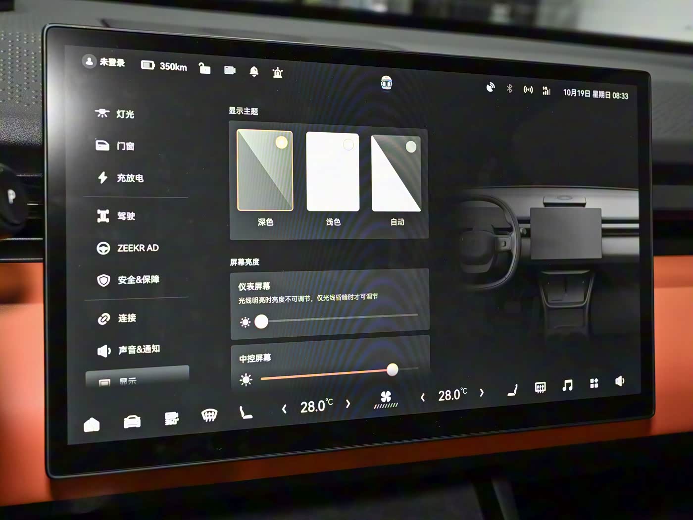Select the 自动 auto theme option

(x=396, y=173)
